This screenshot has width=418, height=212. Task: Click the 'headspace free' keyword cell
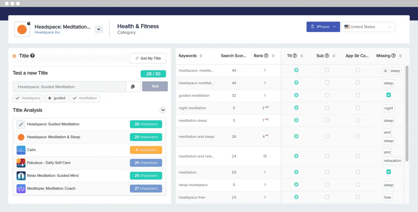(192, 197)
